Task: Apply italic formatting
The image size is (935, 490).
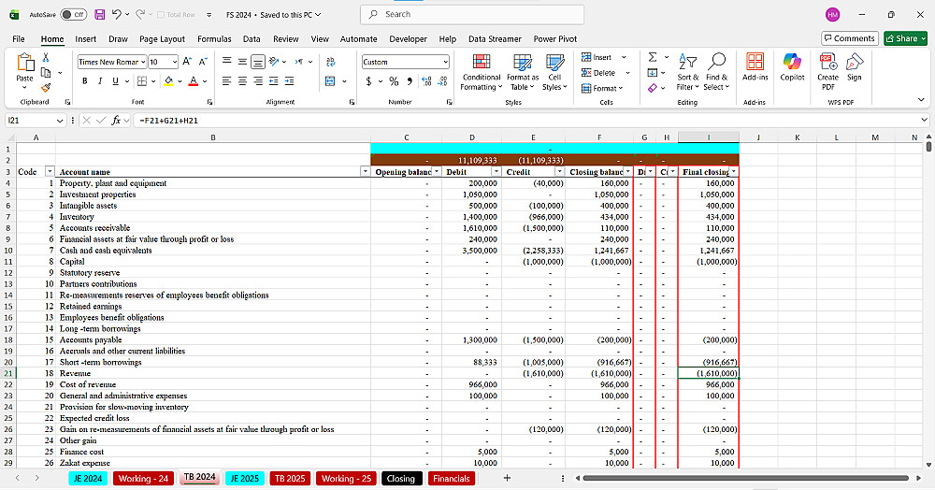Action: 100,81
